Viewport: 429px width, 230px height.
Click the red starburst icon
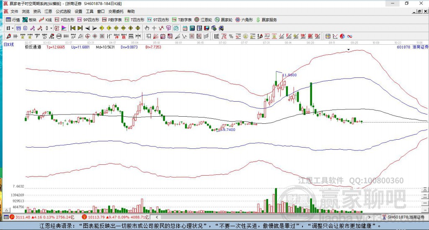[x=95, y=36]
